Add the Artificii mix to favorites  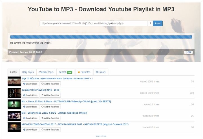pyautogui.click(x=50, y=118)
